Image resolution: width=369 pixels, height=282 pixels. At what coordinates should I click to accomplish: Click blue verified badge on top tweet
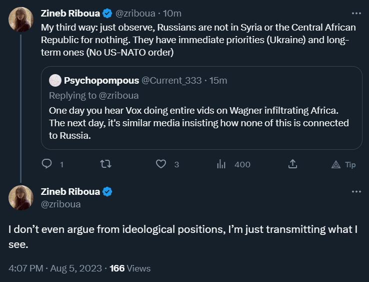pyautogui.click(x=107, y=14)
